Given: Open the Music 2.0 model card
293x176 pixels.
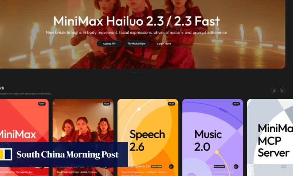Looking at the screenshot, I should pyautogui.click(x=213, y=137).
